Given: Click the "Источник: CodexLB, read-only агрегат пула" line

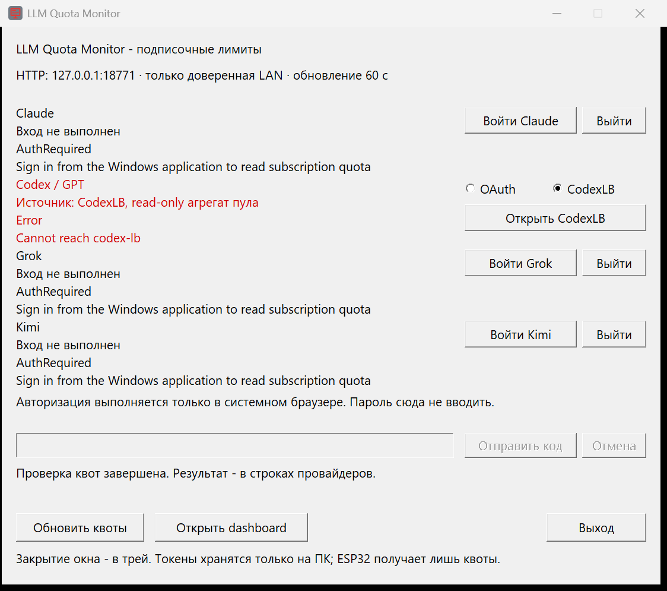Looking at the screenshot, I should tap(138, 203).
